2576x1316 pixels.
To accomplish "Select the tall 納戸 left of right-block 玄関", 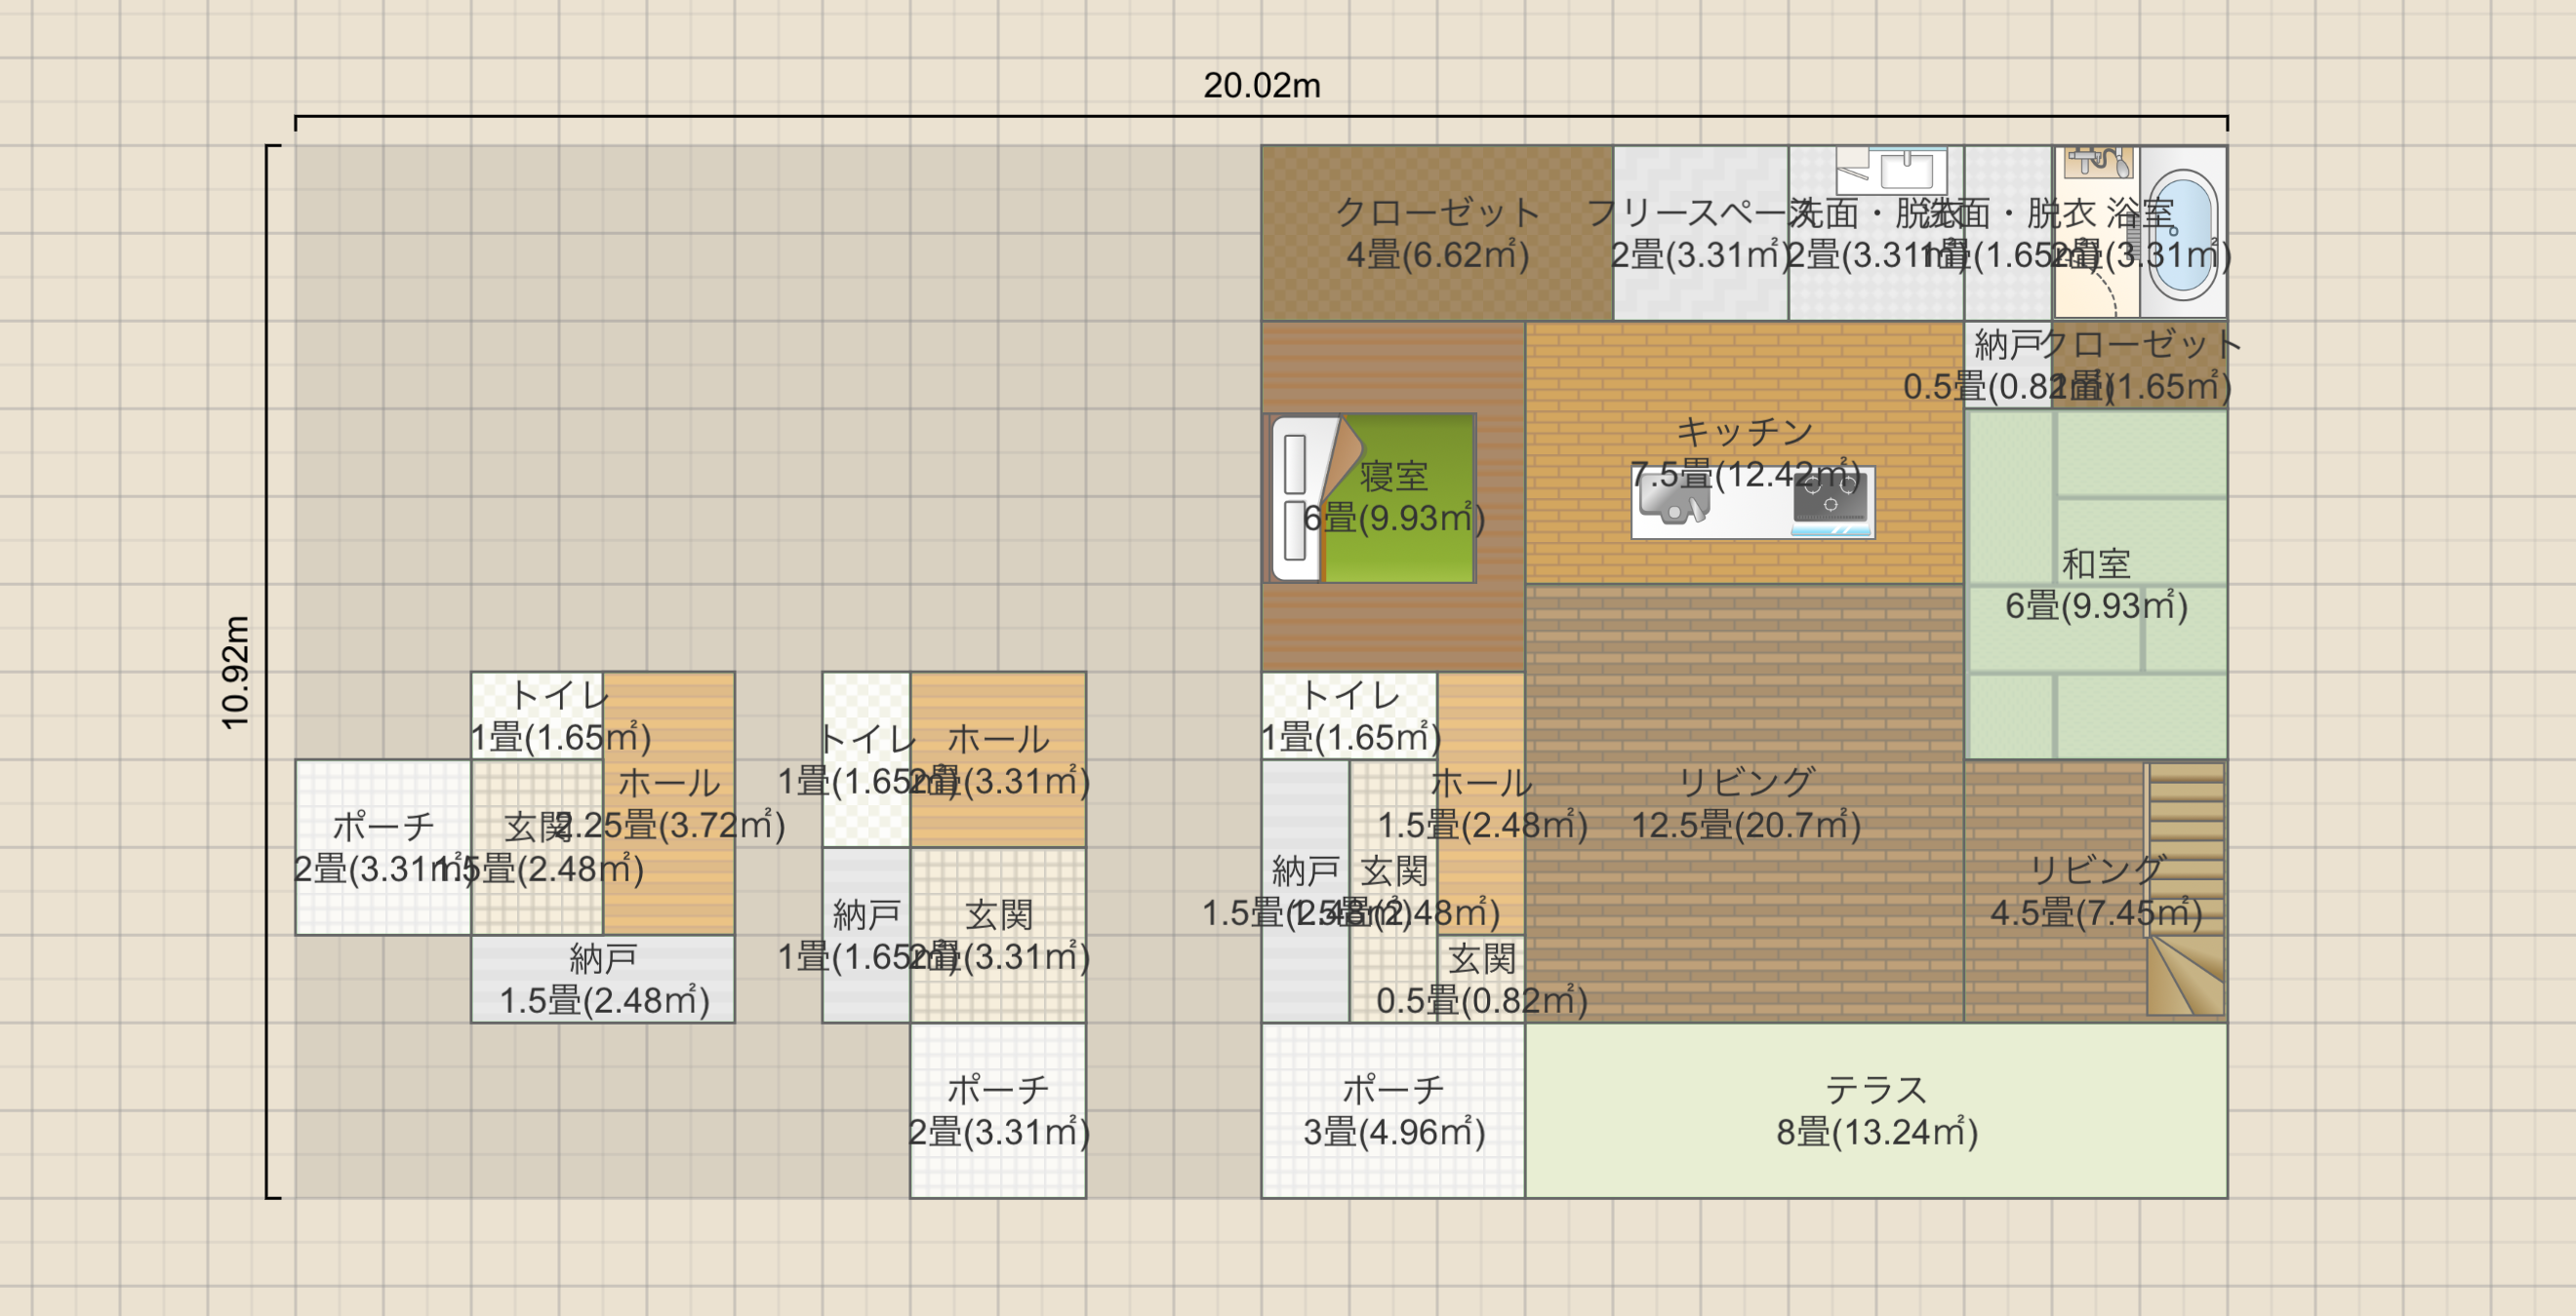I will pos(1305,890).
